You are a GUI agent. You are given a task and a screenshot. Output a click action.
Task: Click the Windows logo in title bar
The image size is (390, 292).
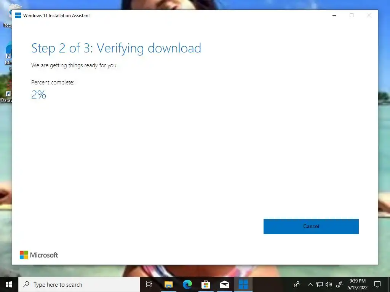coord(18,15)
